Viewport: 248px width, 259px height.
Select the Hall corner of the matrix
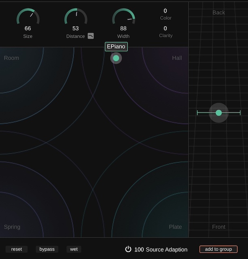point(177,58)
